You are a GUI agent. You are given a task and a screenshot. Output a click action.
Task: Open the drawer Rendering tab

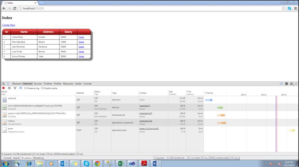tap(38, 158)
